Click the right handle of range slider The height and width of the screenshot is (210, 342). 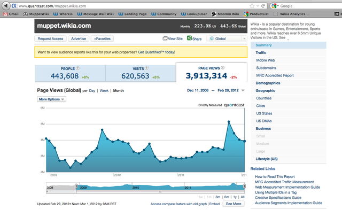(x=244, y=186)
